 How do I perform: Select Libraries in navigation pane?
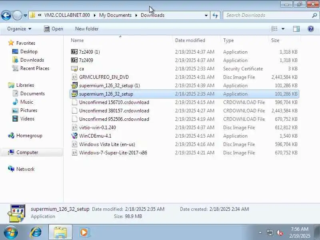[25, 85]
